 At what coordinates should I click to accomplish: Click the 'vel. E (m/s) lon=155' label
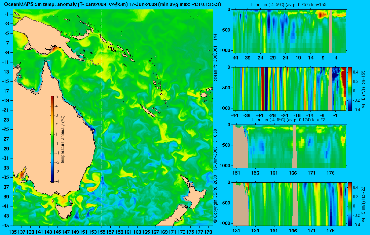point(363,89)
